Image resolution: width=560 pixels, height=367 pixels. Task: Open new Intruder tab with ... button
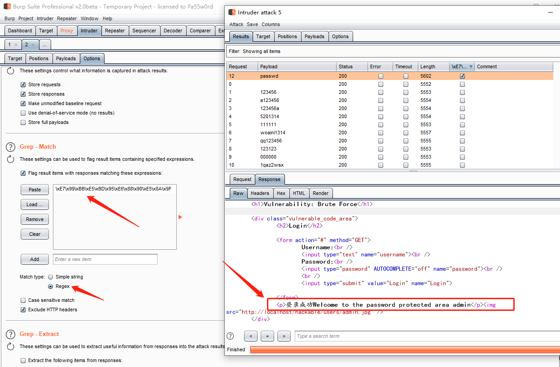point(45,44)
